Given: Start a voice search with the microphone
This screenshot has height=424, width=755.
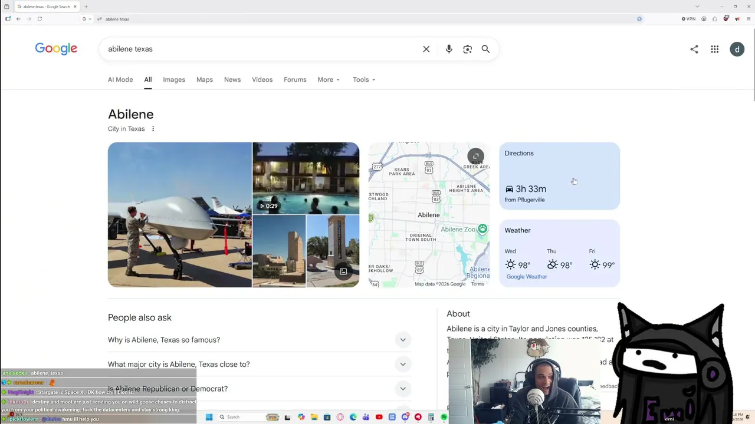Looking at the screenshot, I should tap(449, 49).
